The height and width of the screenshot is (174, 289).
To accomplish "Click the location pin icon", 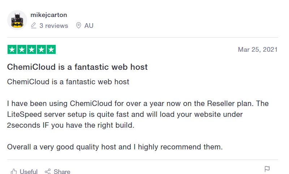I will coord(78,25).
